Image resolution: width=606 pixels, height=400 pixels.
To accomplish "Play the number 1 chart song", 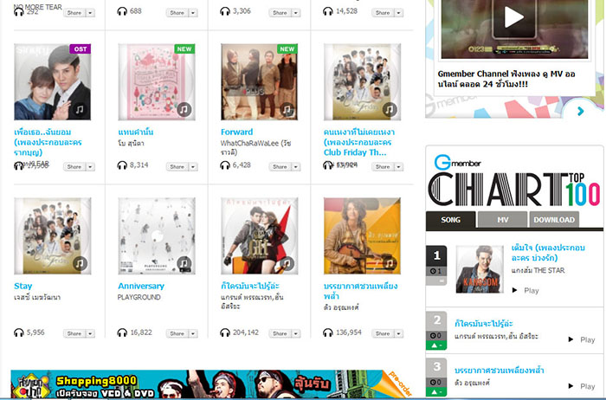I will click(525, 291).
